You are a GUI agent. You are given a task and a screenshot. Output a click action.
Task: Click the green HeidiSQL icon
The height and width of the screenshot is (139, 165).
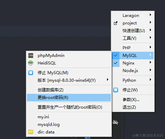click(x=31, y=63)
